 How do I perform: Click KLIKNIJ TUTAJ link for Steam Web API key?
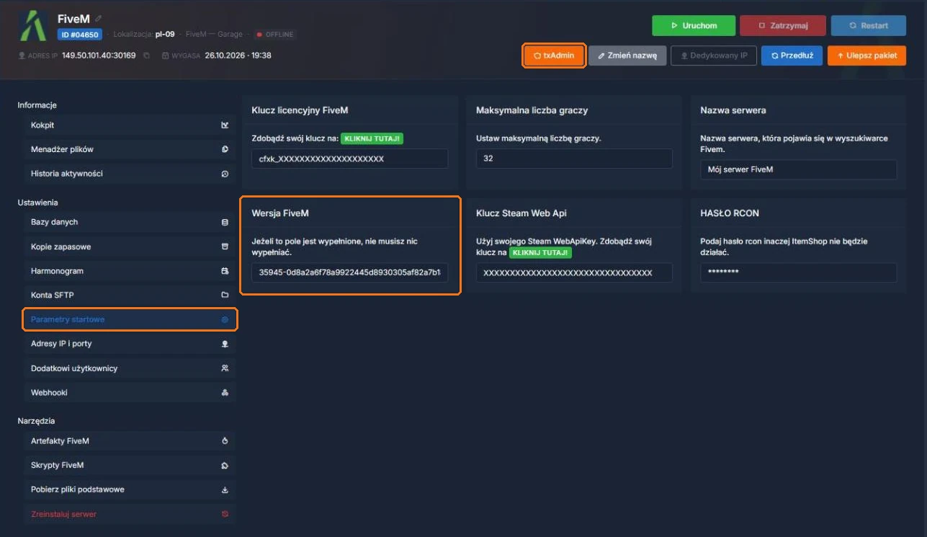[540, 253]
